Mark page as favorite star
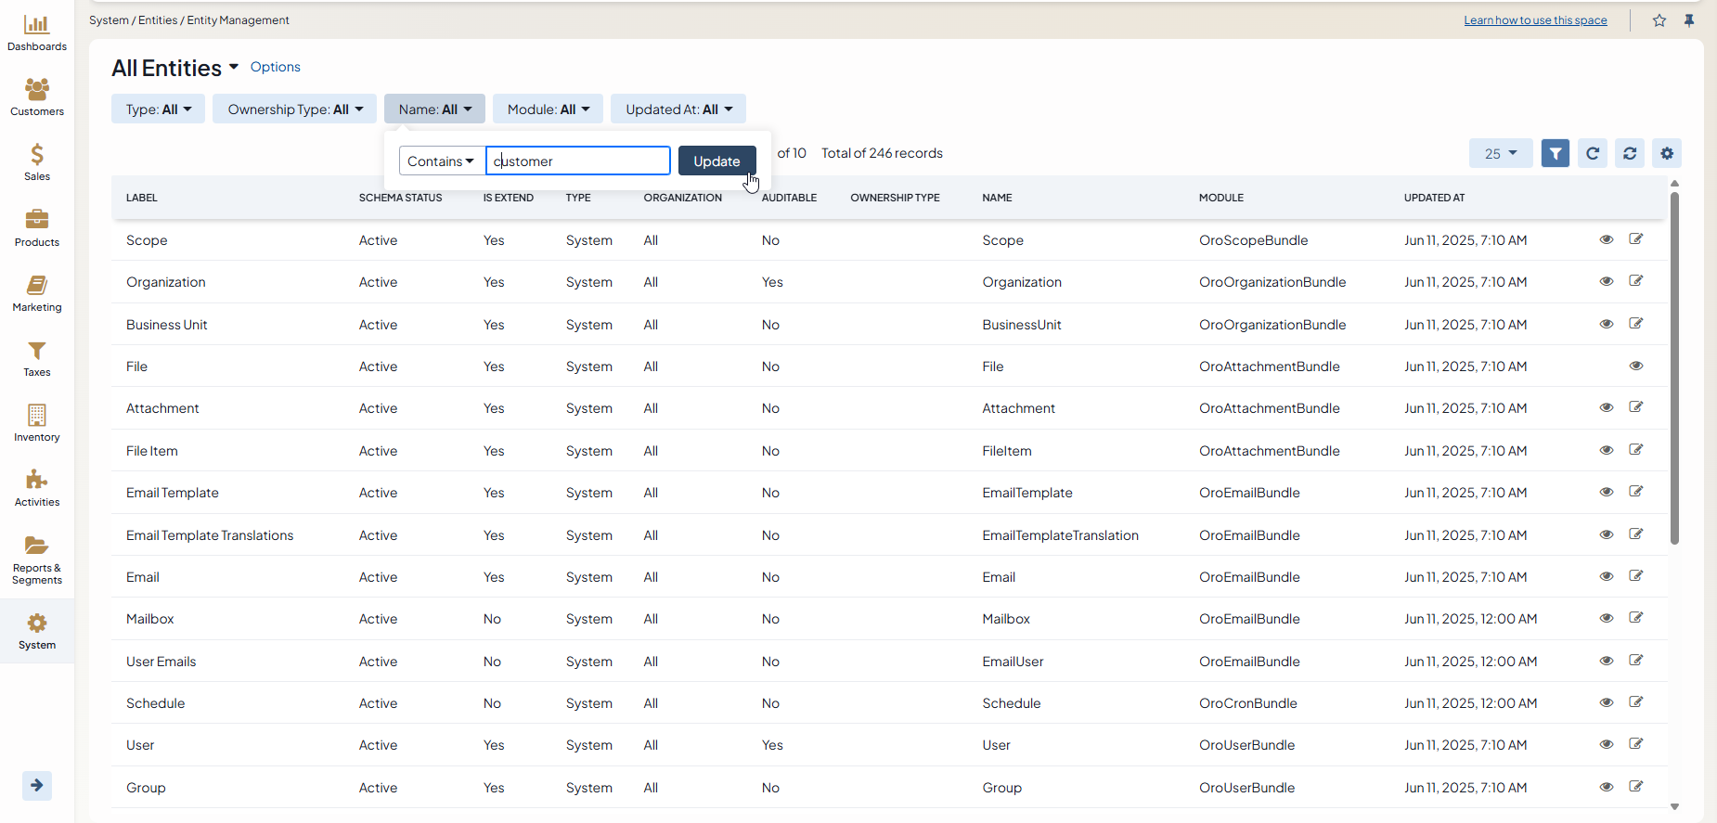Image resolution: width=1717 pixels, height=823 pixels. point(1659,20)
